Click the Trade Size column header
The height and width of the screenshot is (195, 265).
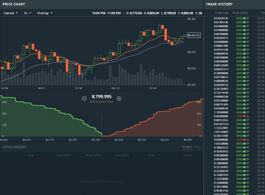tap(221, 13)
